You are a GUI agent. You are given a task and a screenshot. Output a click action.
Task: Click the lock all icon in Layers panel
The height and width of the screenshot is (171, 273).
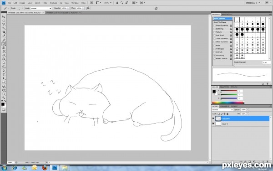[x=227, y=114]
